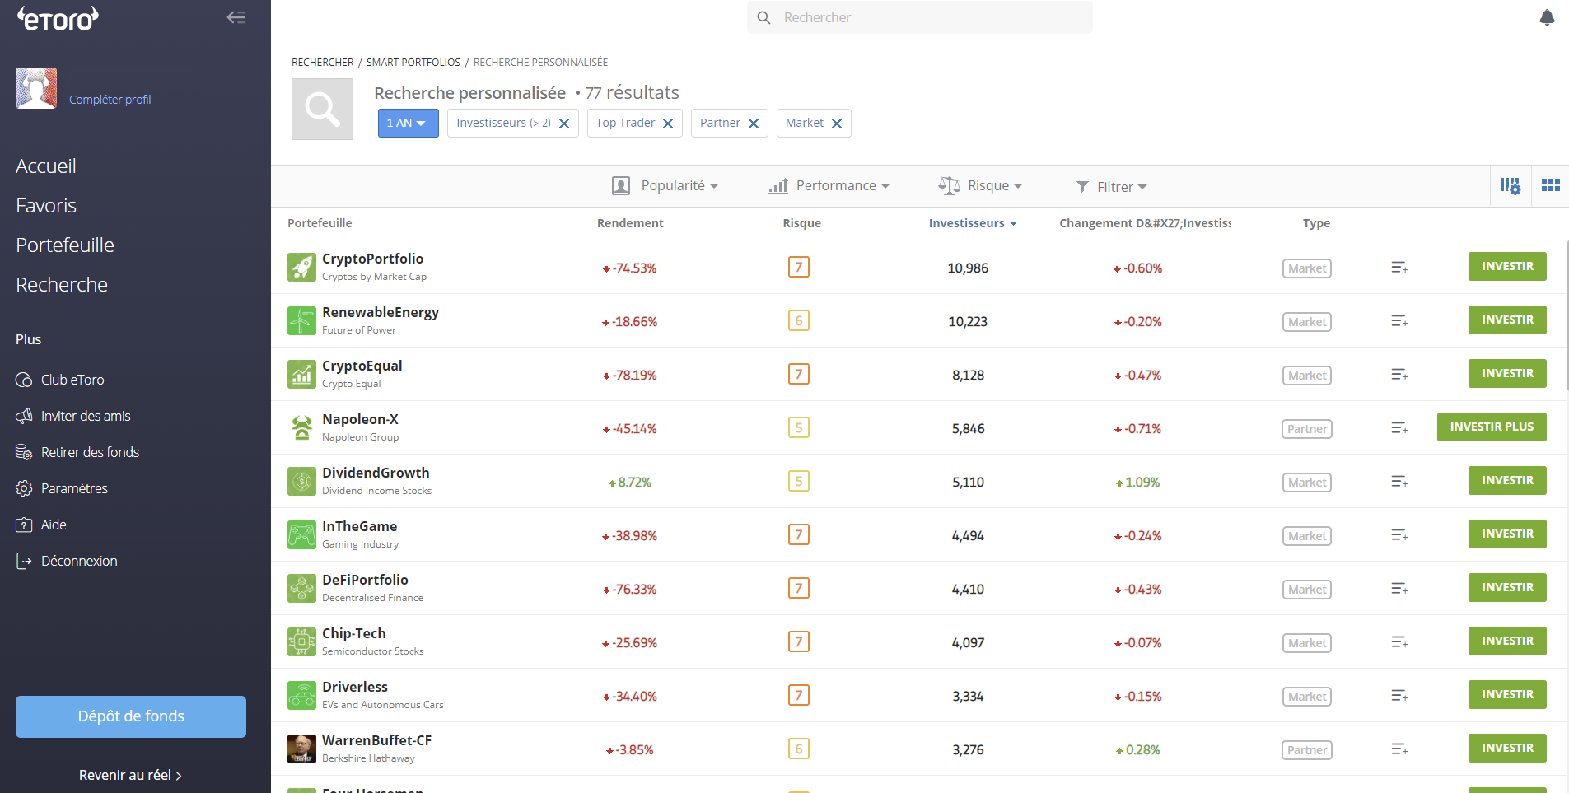Open Napoleon-X logo icon
Viewport: 1569px width, 793px height.
pyautogui.click(x=301, y=427)
